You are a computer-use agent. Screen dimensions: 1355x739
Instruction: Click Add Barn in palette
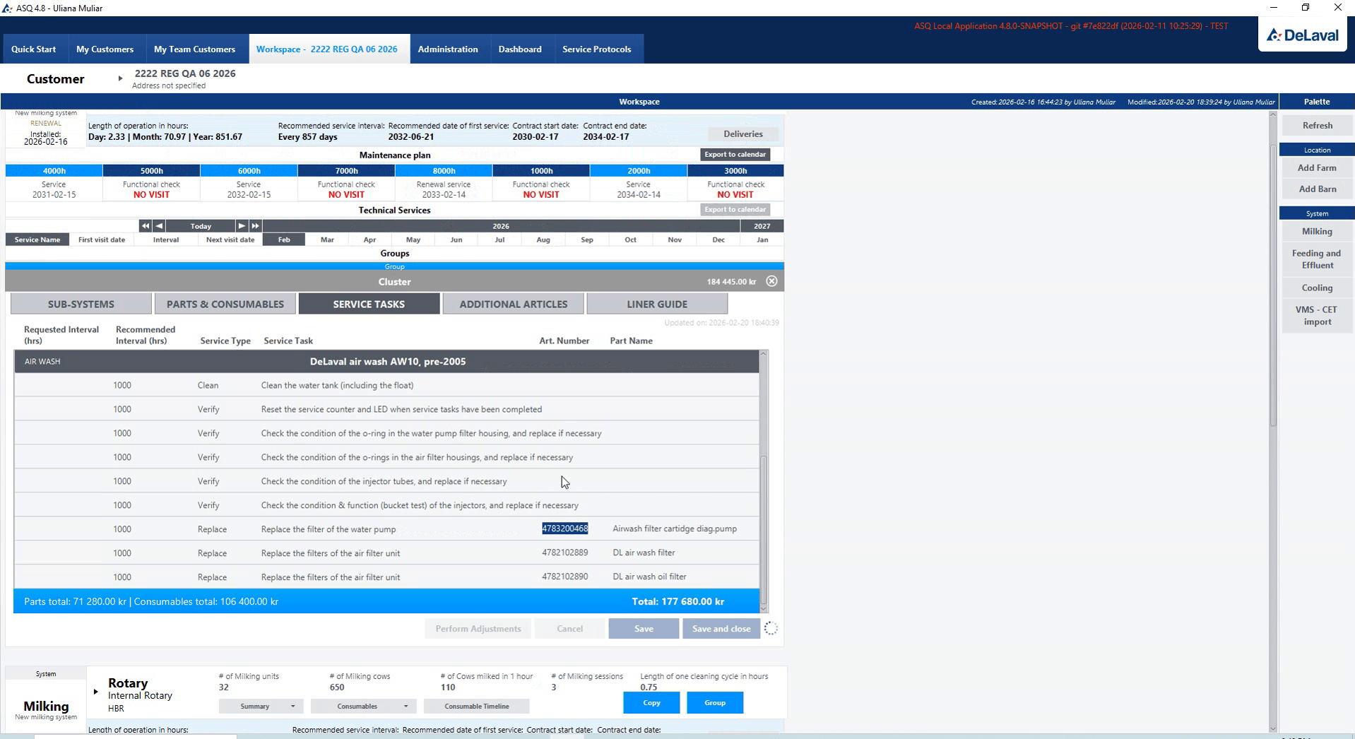(x=1317, y=189)
